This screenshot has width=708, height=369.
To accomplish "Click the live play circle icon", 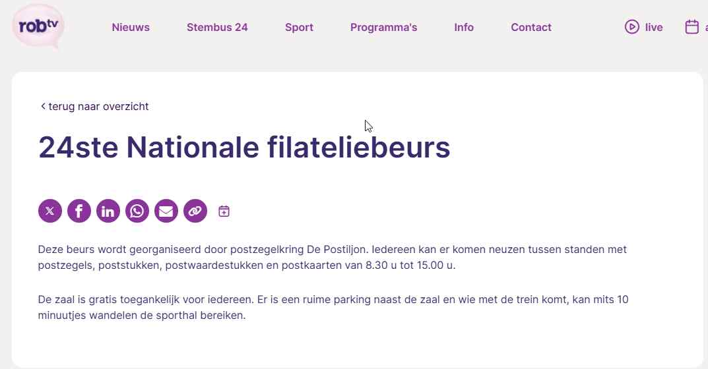I will pos(631,27).
